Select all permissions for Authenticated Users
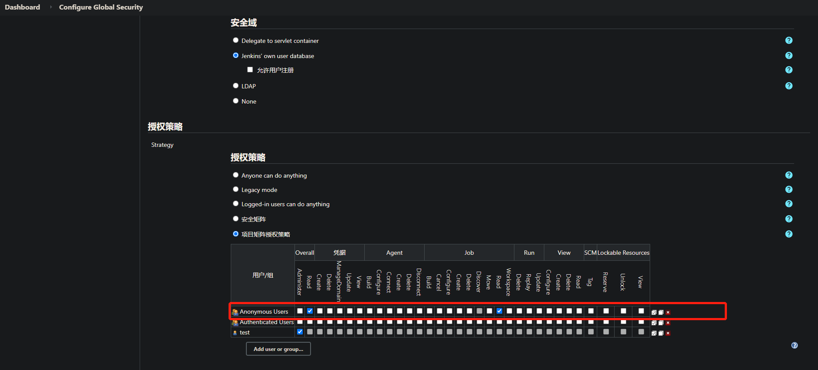The image size is (818, 370). click(654, 323)
